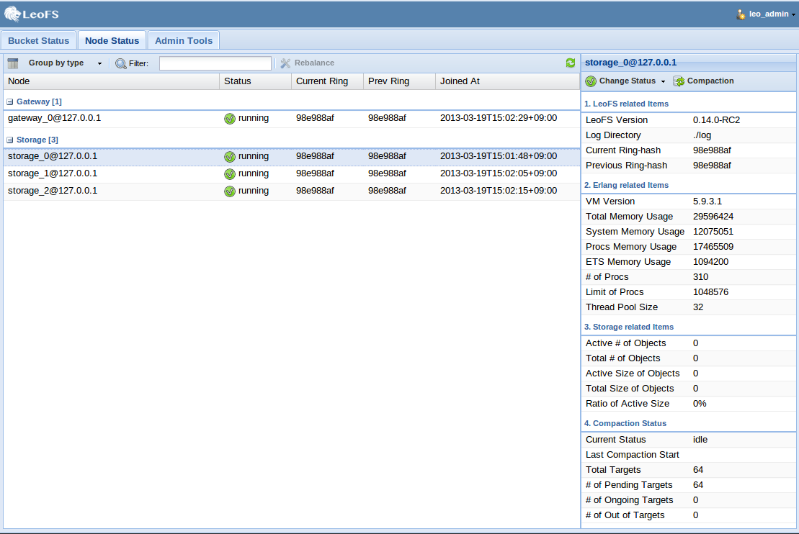Collapse the Gateway [1] group
Image resolution: width=799 pixels, height=534 pixels.
click(10, 102)
